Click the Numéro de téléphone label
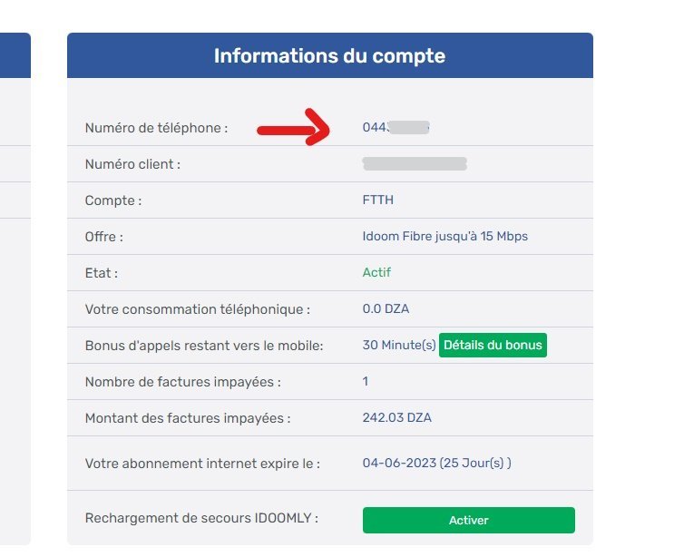This screenshot has width=674, height=557. [x=156, y=128]
